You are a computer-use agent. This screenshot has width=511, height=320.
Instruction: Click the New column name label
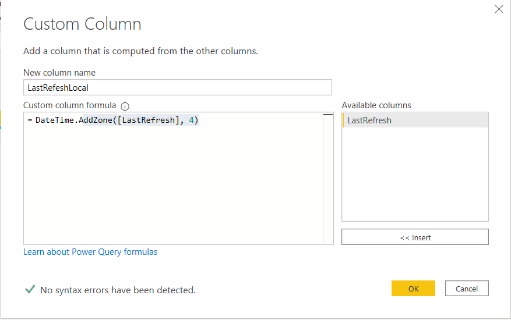pos(59,73)
